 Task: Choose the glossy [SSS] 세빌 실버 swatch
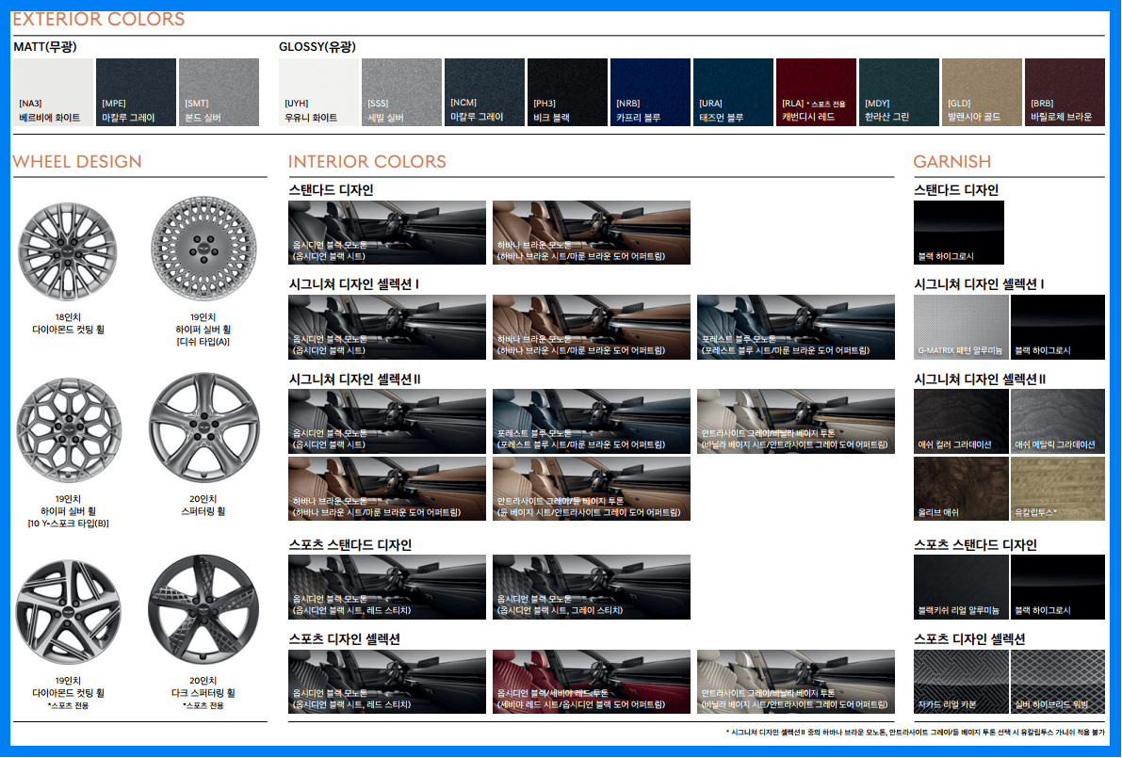tap(401, 92)
